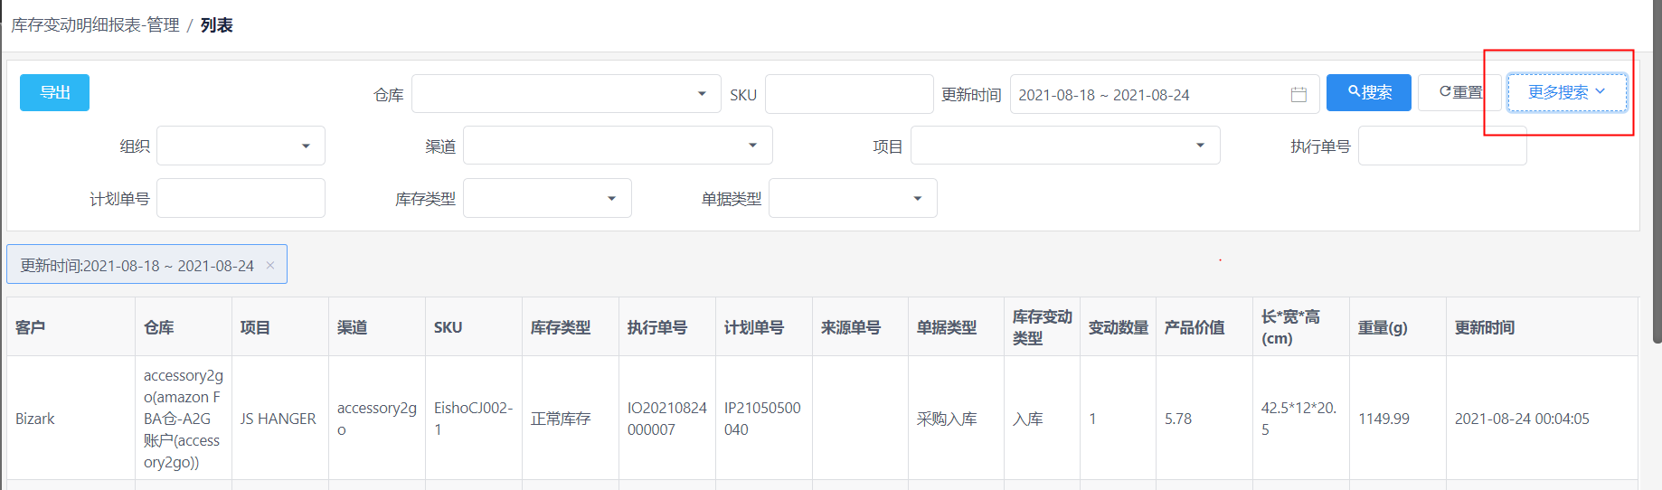
Task: Remove the 更新时间 filter tag with X
Action: pos(269,265)
